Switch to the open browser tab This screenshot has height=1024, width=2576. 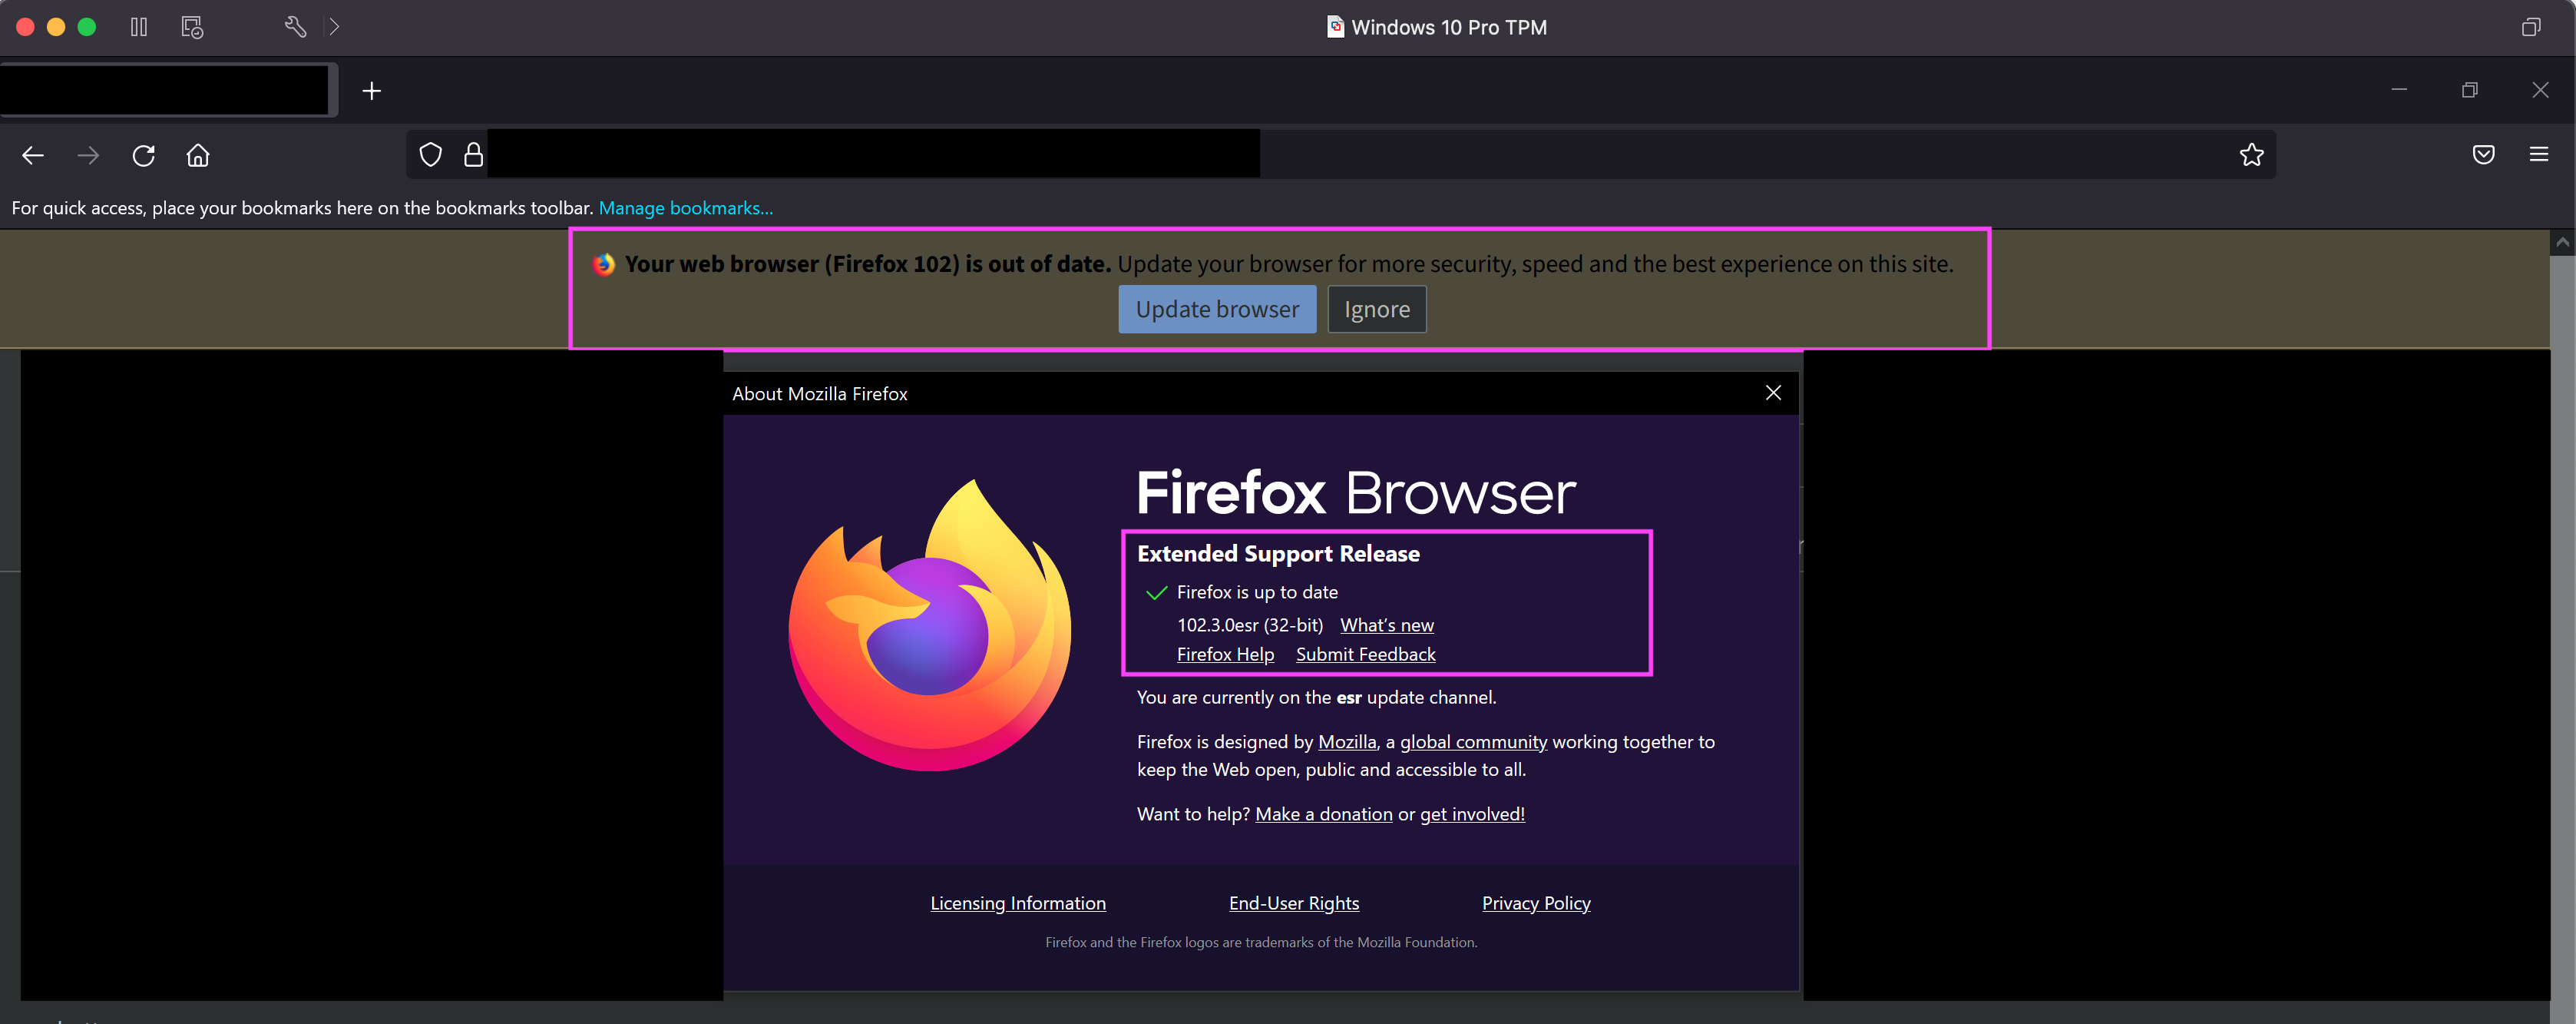click(165, 89)
